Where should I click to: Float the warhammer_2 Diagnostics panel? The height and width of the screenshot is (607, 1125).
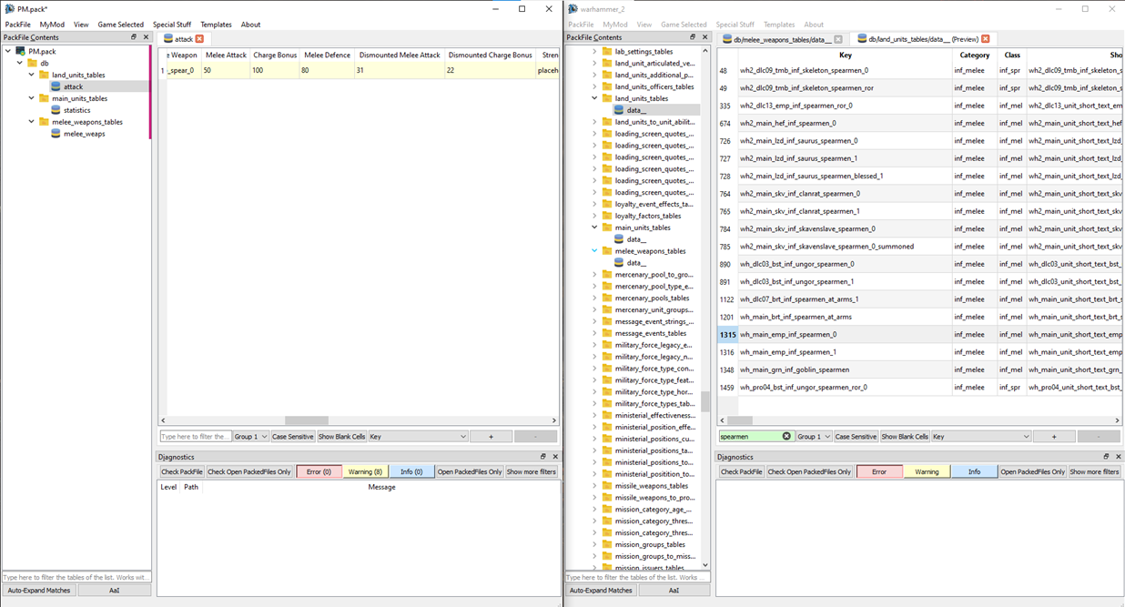[1106, 457]
